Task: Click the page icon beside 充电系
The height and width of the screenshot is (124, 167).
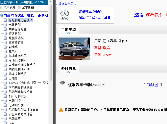Action: [x=5, y=51]
